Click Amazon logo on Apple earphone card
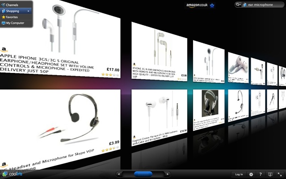This screenshot has height=179, width=286. (4, 50)
